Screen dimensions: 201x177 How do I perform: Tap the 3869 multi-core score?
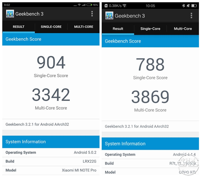150,97
